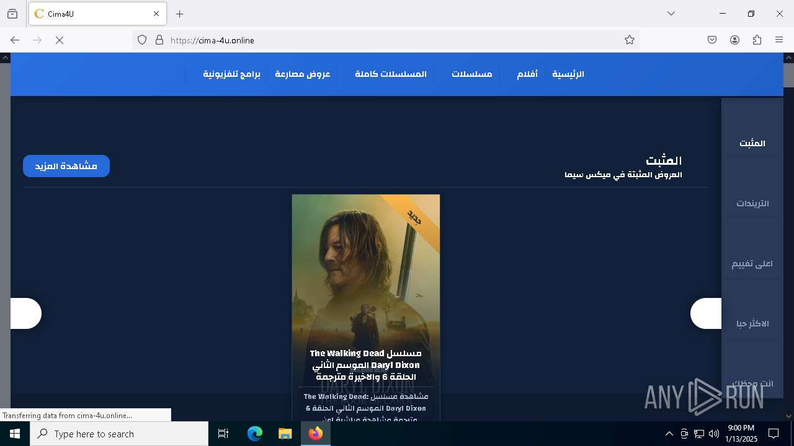Screen dimensions: 794x446
Task: Close the Cima4U tab
Action: pos(156,14)
